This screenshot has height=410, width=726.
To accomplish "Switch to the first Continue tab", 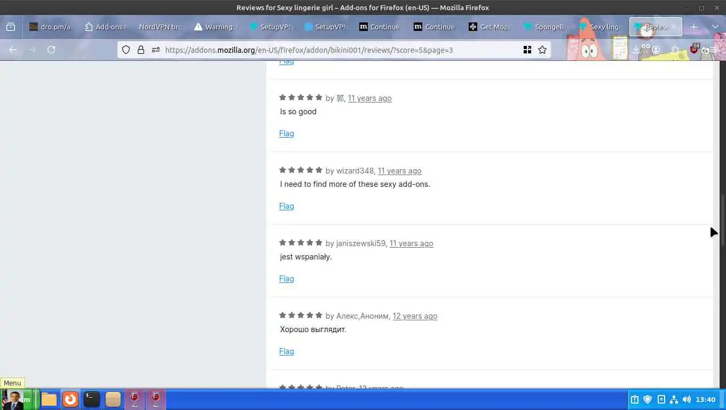I will pos(380,27).
